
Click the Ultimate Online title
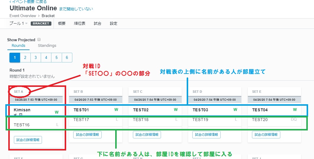[x=33, y=8]
